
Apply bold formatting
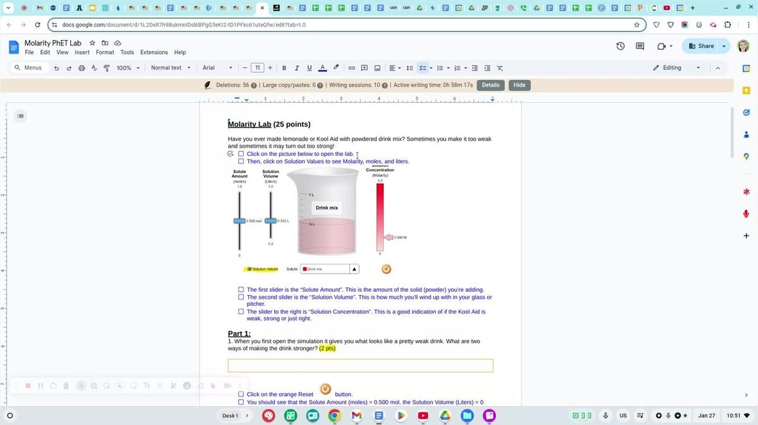coord(284,68)
